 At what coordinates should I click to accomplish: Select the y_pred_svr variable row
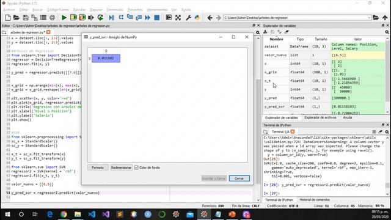[x=324, y=106]
